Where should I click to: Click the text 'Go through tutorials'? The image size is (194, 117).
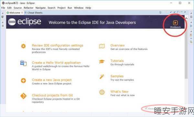122,64
